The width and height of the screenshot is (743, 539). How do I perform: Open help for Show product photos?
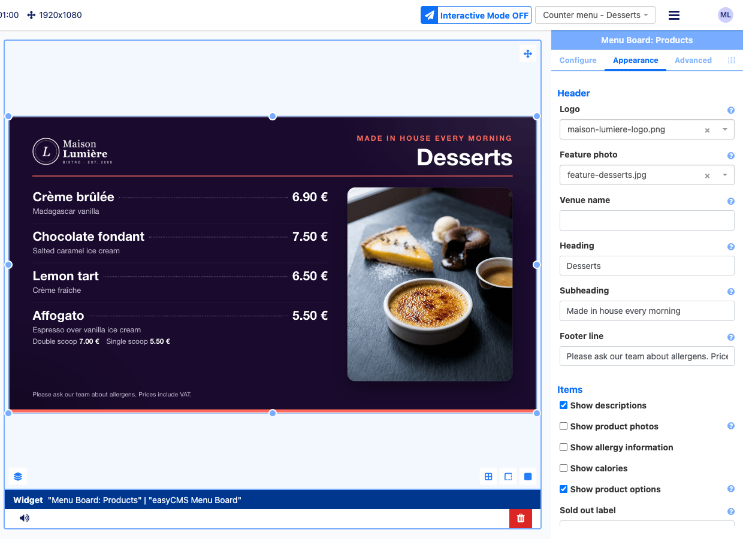click(731, 426)
